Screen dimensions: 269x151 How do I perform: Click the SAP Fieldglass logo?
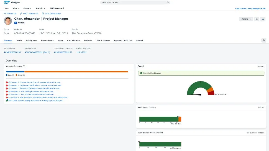point(12,2)
